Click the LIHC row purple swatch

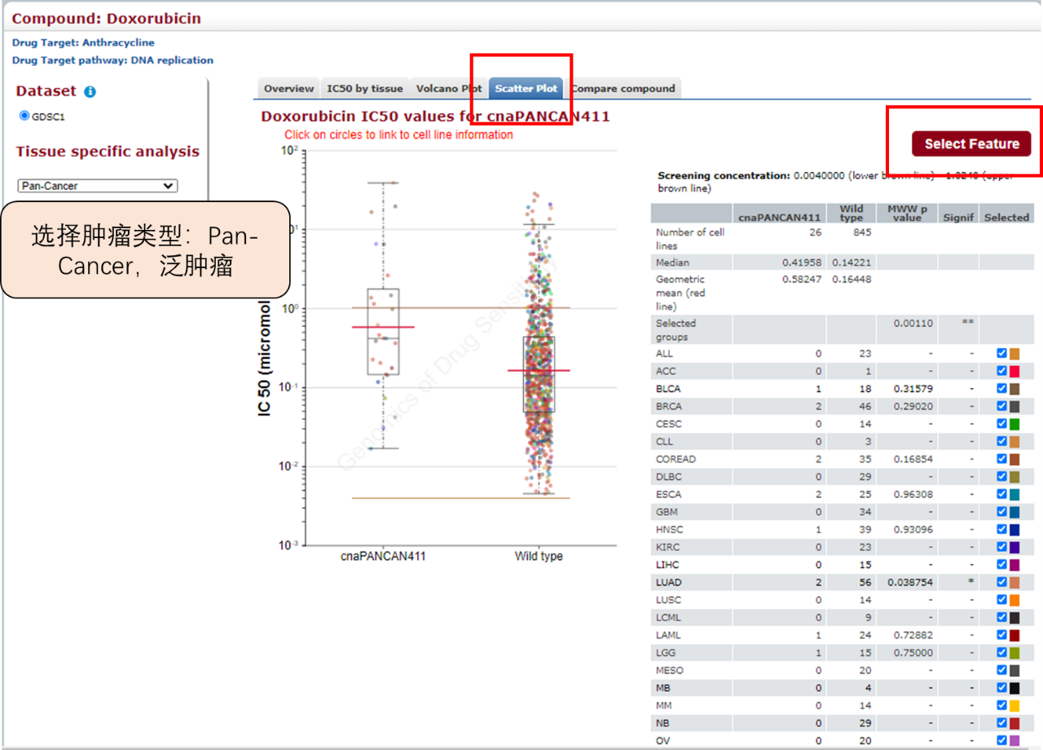(1014, 564)
